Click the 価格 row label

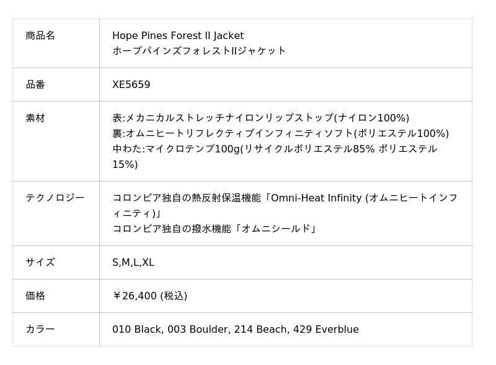coord(35,296)
